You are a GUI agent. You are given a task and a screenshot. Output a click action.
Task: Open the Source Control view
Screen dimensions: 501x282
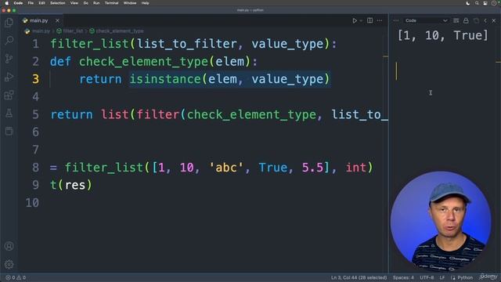pyautogui.click(x=9, y=59)
